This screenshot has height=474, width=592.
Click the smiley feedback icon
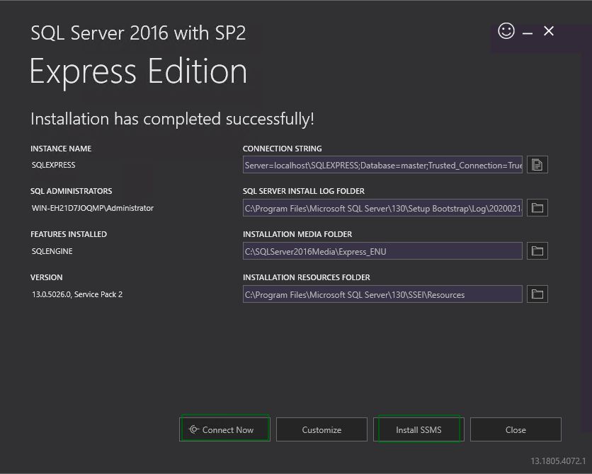click(506, 31)
